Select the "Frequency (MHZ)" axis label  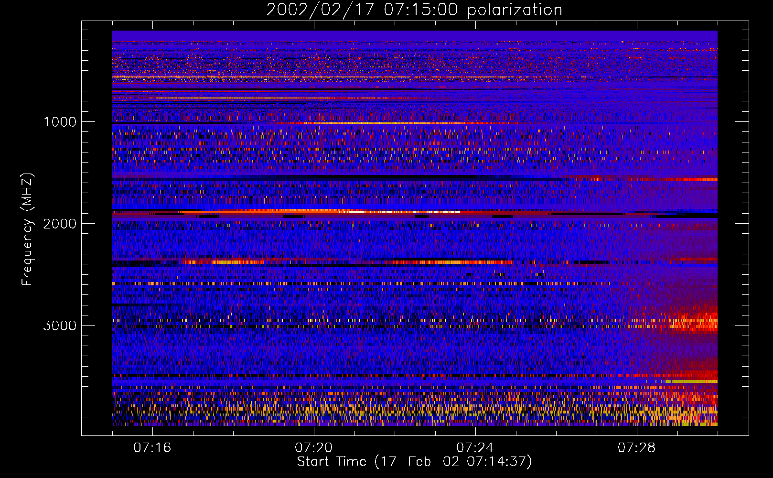point(27,229)
